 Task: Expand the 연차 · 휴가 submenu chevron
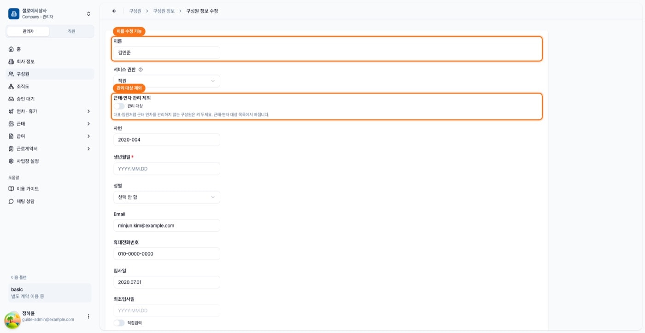pyautogui.click(x=88, y=111)
